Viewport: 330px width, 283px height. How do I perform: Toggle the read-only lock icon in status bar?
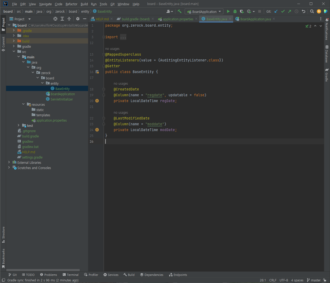tap(325, 280)
